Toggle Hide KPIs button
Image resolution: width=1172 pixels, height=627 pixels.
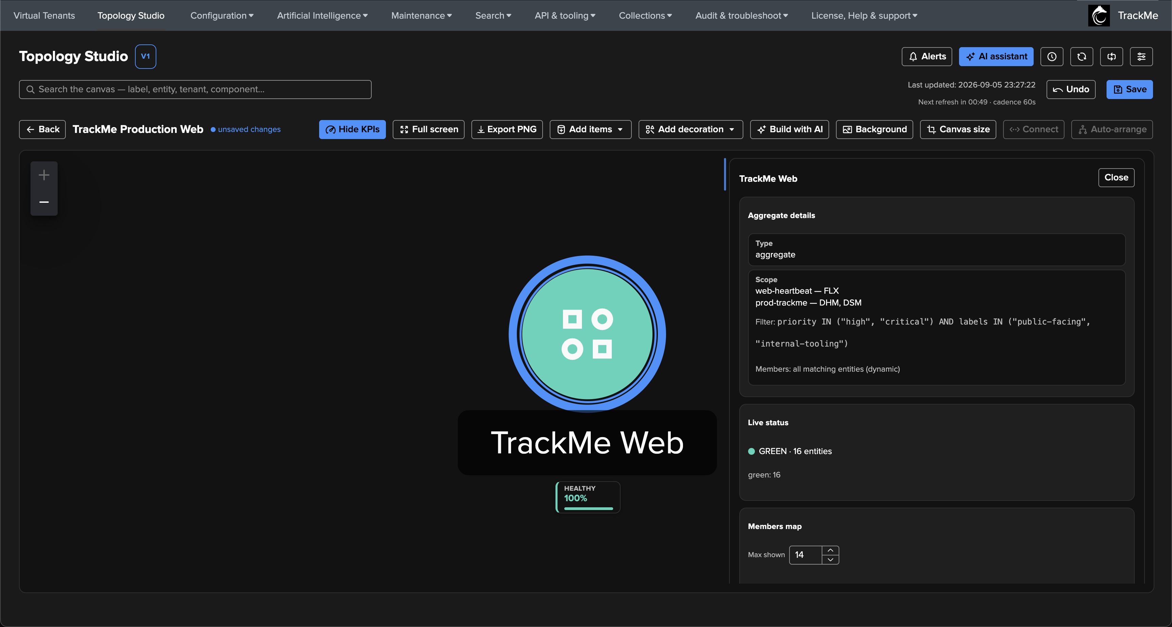click(x=352, y=129)
